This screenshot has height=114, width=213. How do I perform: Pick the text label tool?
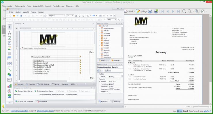pyautogui.click(x=9, y=33)
